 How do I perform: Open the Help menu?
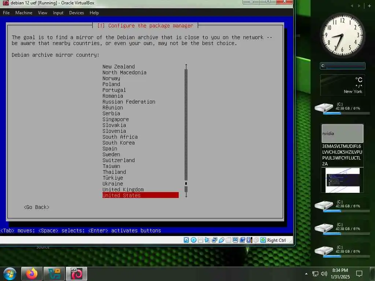click(94, 13)
